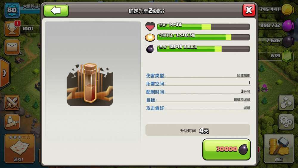This screenshot has height=168, width=298.
Task: Go back with the green arrow button
Action: (x=56, y=10)
